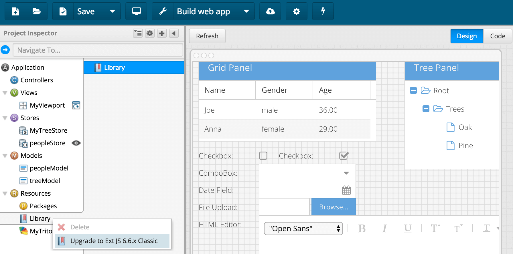513x254 pixels.
Task: Toggle Italic in HTML Editor toolbar
Action: pyautogui.click(x=384, y=229)
